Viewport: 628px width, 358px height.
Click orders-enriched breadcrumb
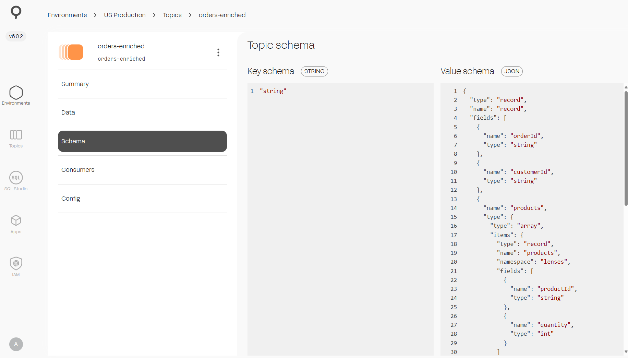(222, 15)
